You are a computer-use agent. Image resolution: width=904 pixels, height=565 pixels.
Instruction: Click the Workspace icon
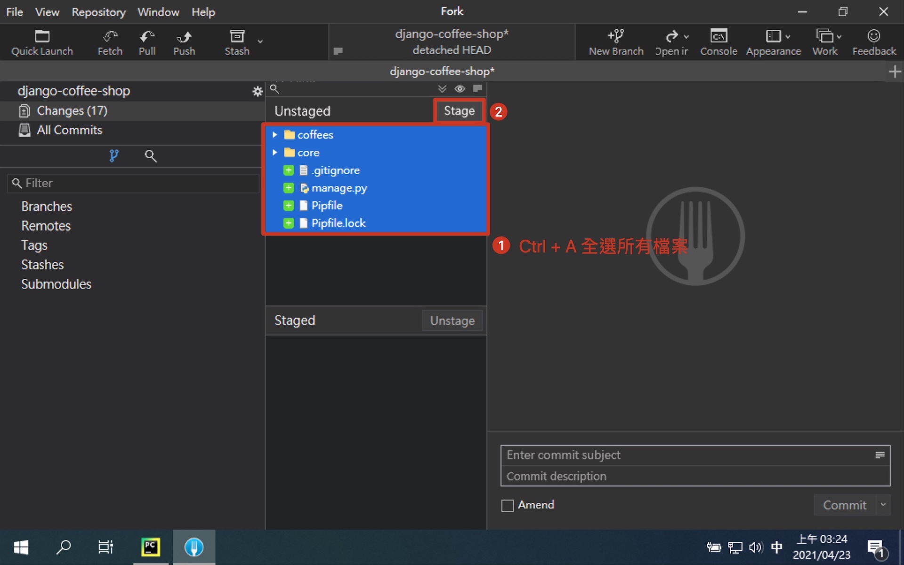(x=824, y=36)
